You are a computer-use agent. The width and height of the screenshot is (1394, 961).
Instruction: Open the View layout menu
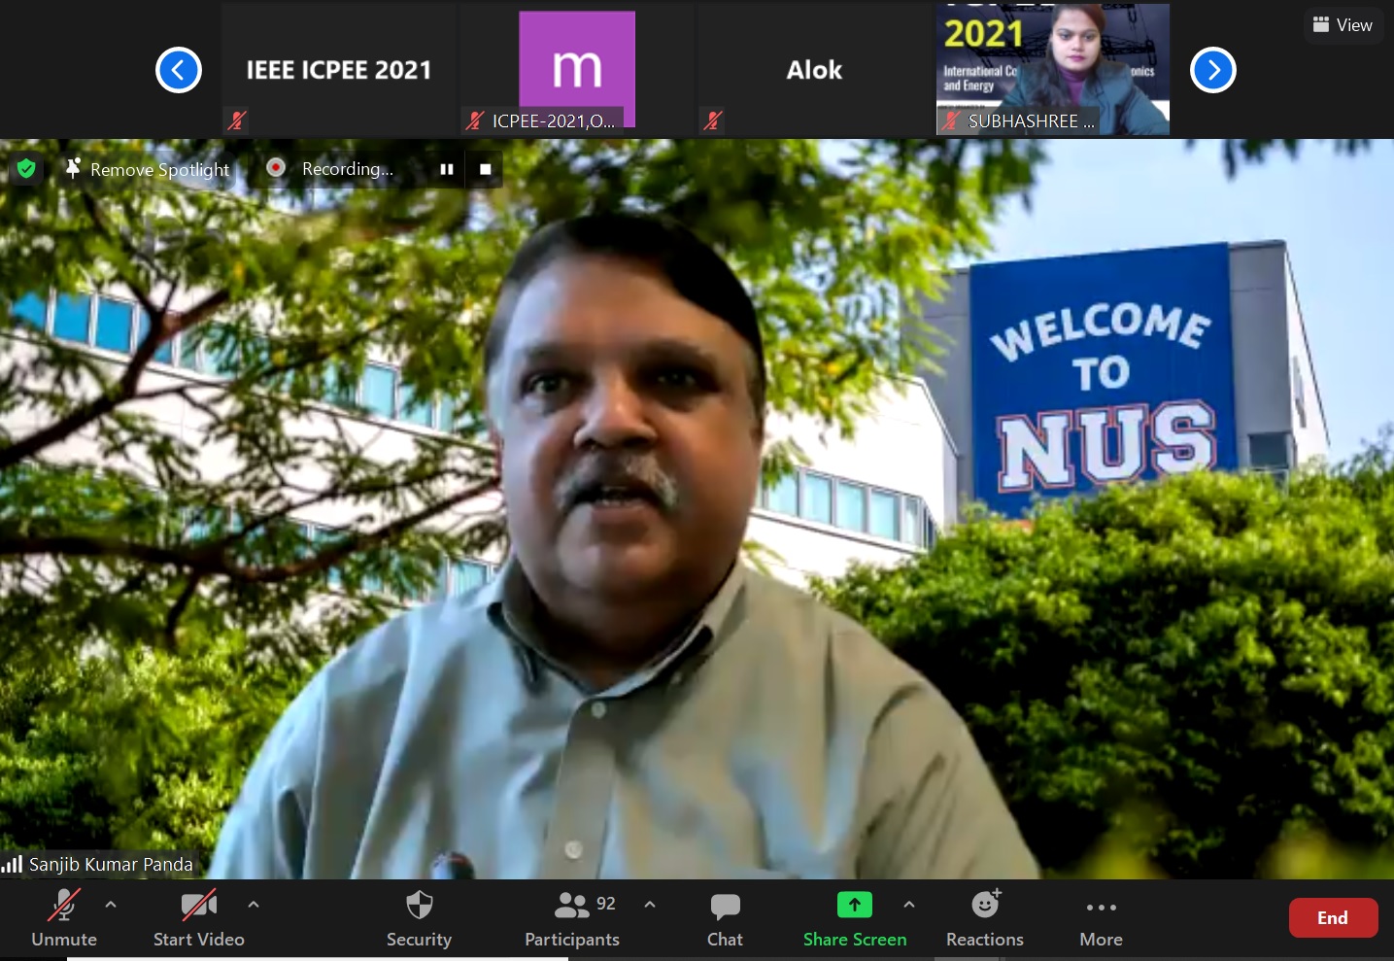(1343, 25)
